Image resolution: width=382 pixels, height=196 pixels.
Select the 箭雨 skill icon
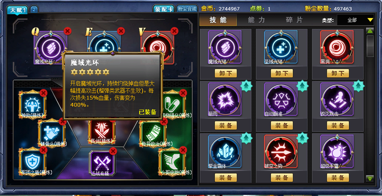(225, 100)
